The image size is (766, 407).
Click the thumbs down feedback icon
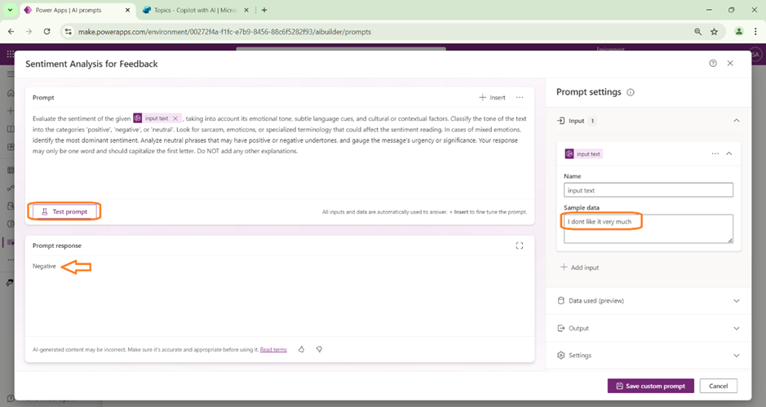pyautogui.click(x=319, y=349)
